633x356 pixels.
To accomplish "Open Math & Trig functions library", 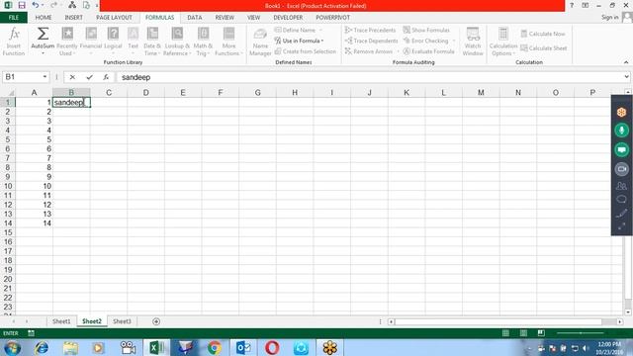I will (203, 42).
